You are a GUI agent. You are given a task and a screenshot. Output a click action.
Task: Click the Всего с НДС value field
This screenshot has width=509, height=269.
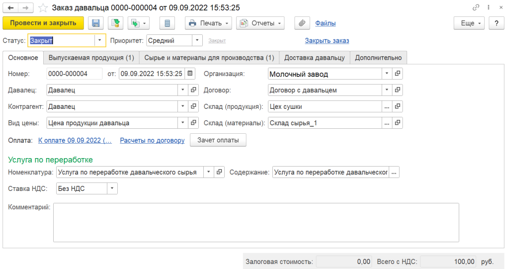coord(448,262)
